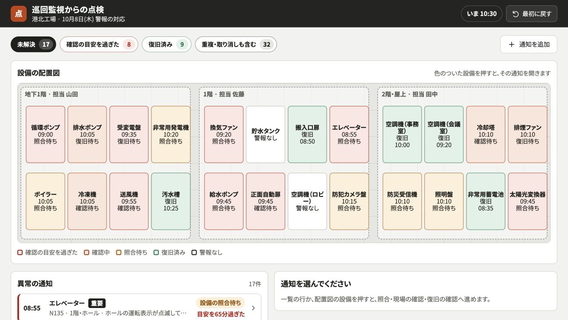Click the reset arrow icon in 最初に戻す
Image resolution: width=568 pixels, height=320 pixels.
[x=516, y=14]
